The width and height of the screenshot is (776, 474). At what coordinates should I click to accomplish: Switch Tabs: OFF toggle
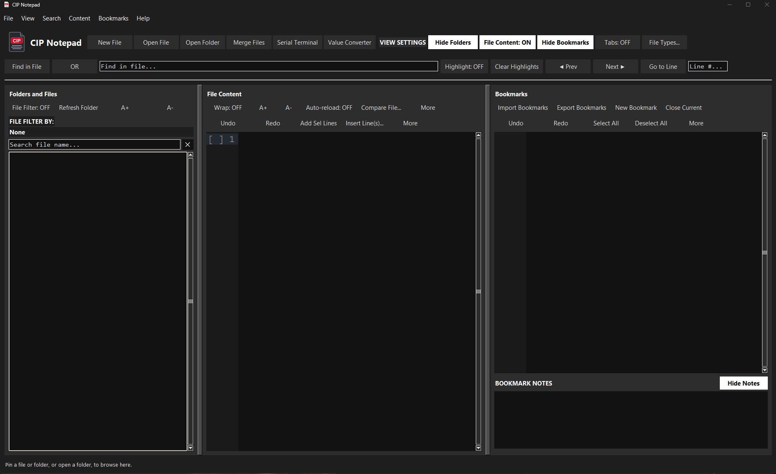tap(617, 43)
